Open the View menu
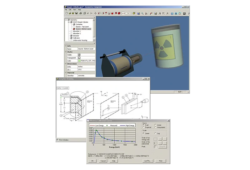The image size is (250, 170). 74,10
